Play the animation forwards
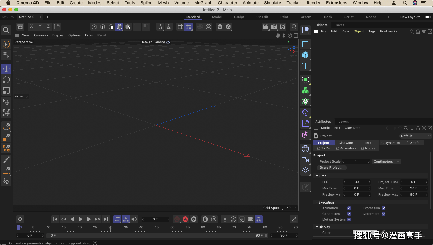 (80, 219)
